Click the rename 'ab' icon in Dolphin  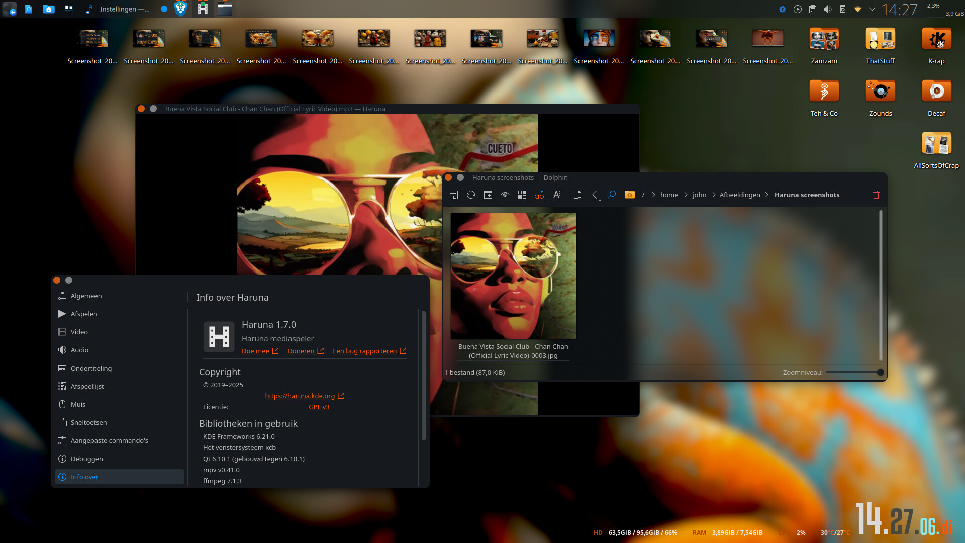coord(539,195)
